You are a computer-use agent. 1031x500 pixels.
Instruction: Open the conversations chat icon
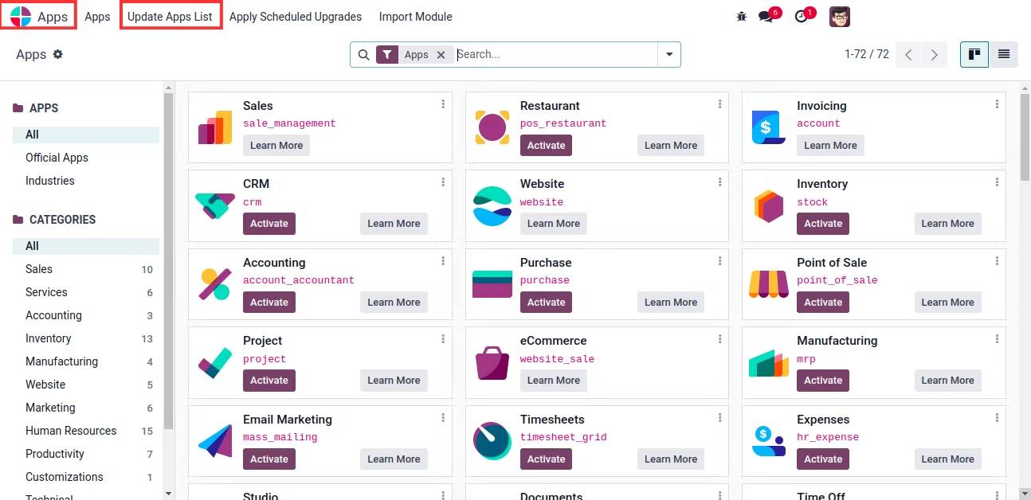766,17
